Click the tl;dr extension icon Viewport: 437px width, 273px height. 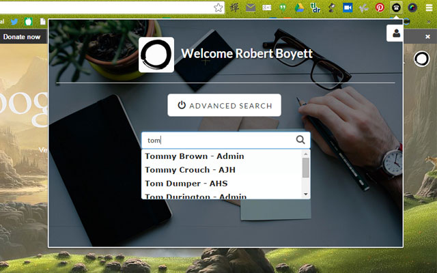pyautogui.click(x=315, y=8)
